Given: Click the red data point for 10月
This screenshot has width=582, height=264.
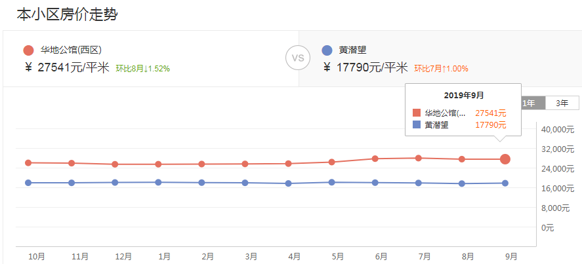Looking at the screenshot, I should 28,162.
